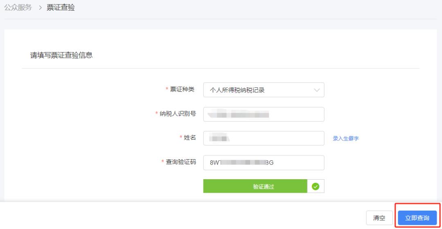Viewport: 442px width, 229px height.
Task: Click the 请填写票证查验信息 heading
Action: pos(61,55)
